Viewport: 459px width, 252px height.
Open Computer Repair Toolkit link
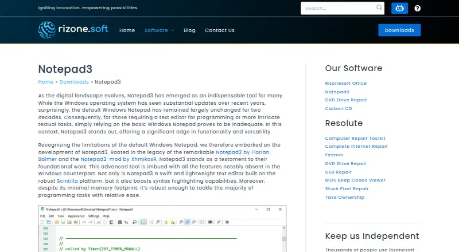355,138
